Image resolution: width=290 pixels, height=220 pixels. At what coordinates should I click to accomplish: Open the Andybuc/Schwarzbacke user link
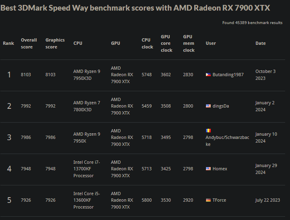point(227,141)
